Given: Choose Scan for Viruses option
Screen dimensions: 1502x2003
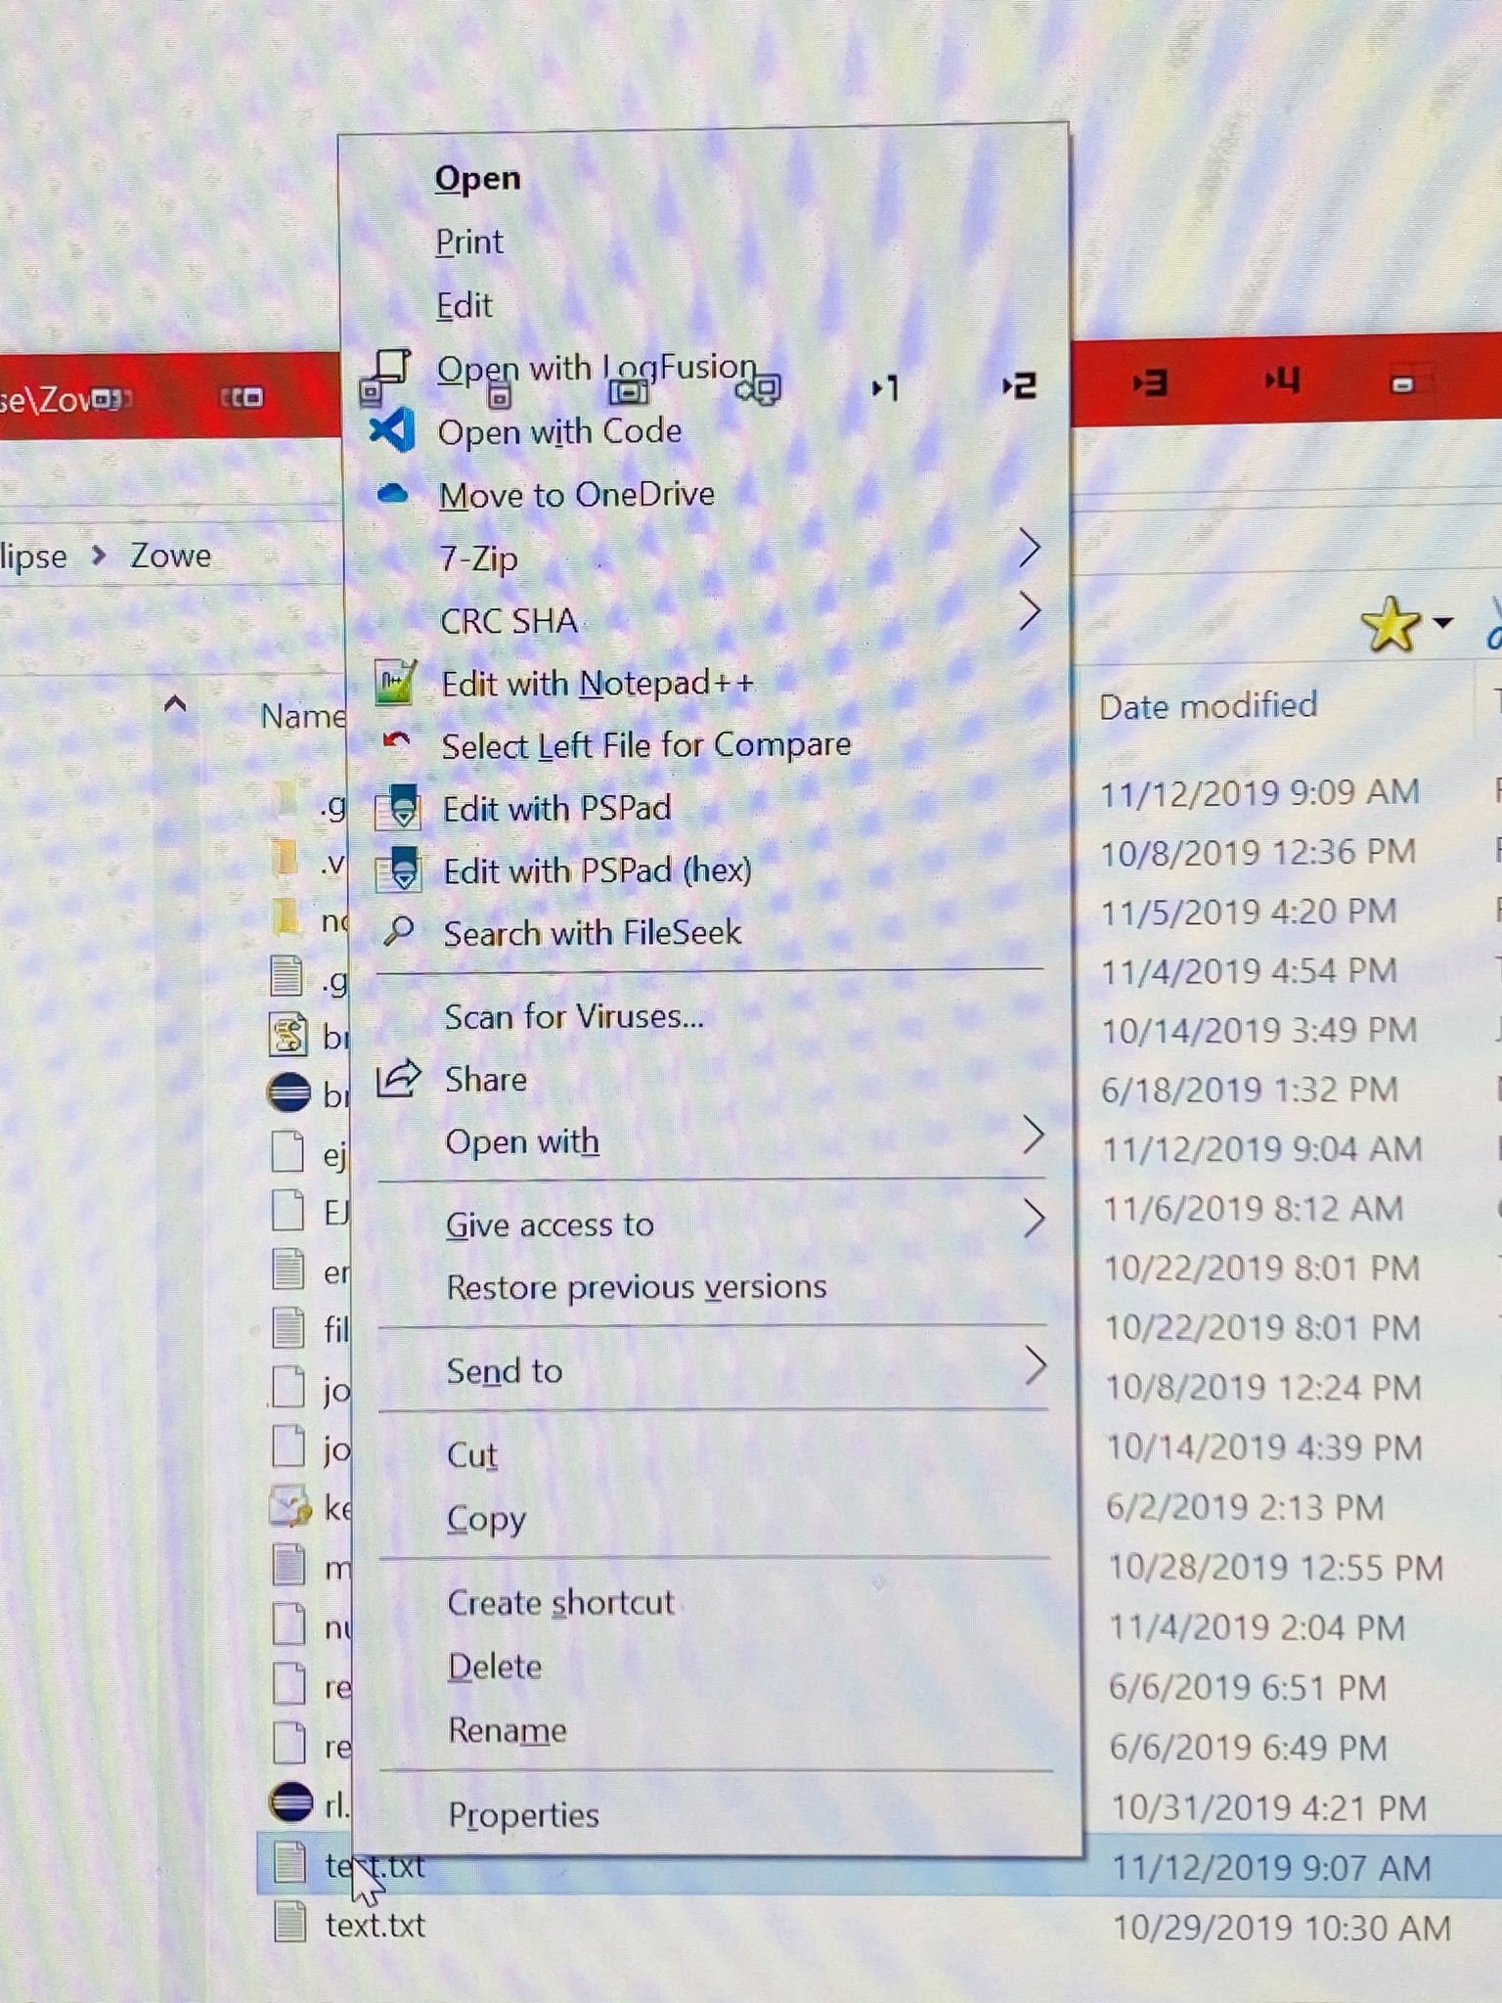Looking at the screenshot, I should 574,1017.
